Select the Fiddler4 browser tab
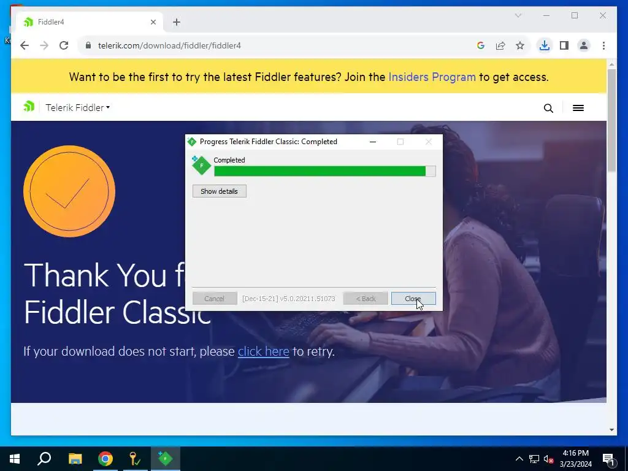628x471 pixels. tap(90, 22)
